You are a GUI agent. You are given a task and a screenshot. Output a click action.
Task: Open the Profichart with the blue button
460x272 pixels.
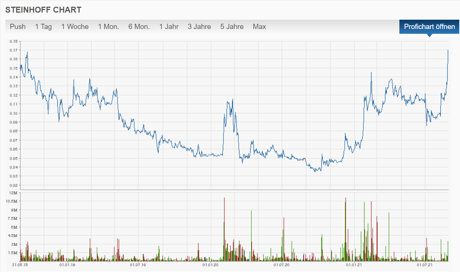[x=429, y=27]
